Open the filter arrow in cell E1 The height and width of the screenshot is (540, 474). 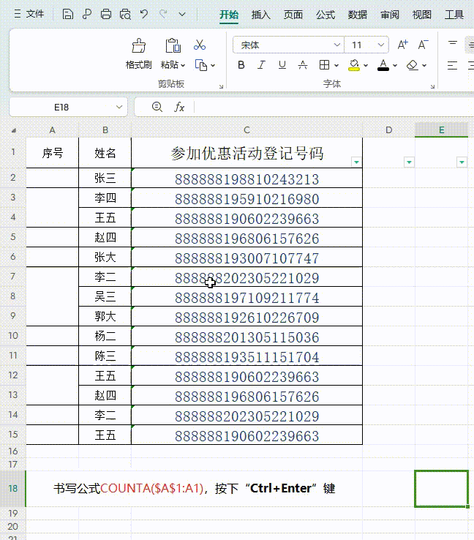(x=462, y=162)
